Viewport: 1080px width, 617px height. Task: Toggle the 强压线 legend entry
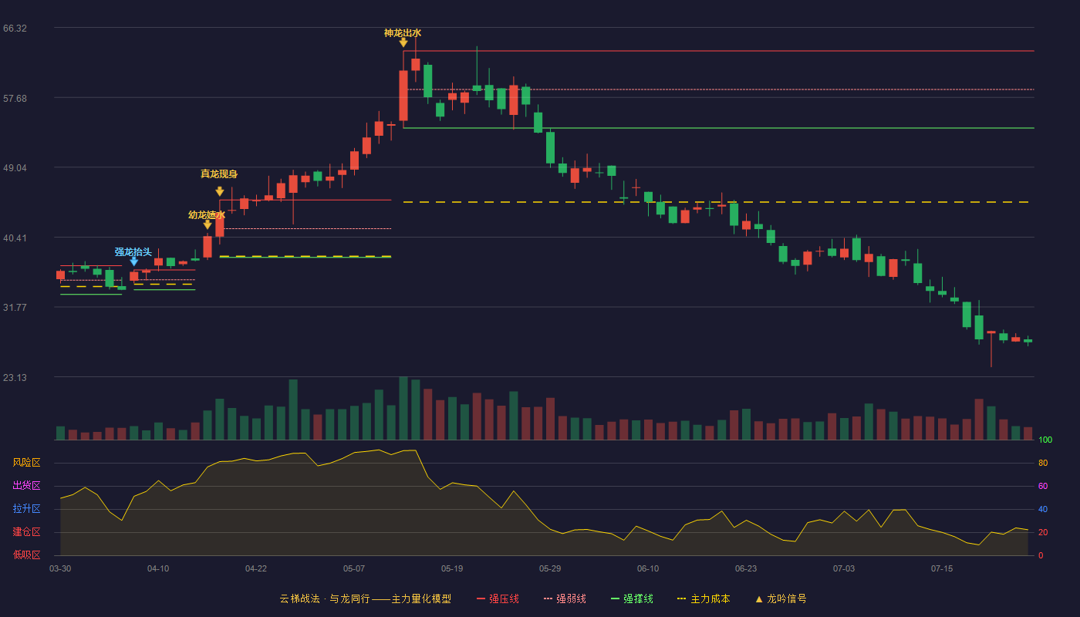point(498,598)
